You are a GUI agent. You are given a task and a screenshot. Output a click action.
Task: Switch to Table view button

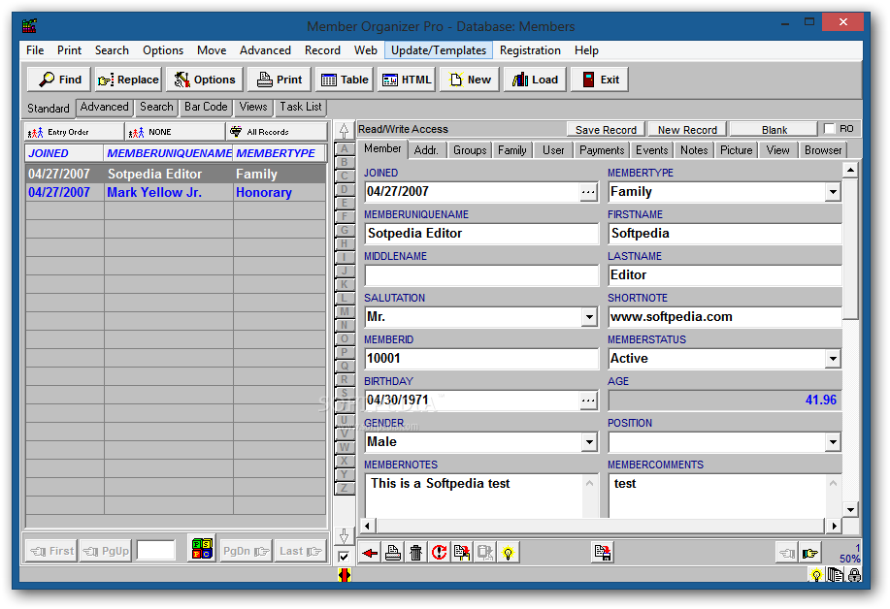(x=345, y=80)
